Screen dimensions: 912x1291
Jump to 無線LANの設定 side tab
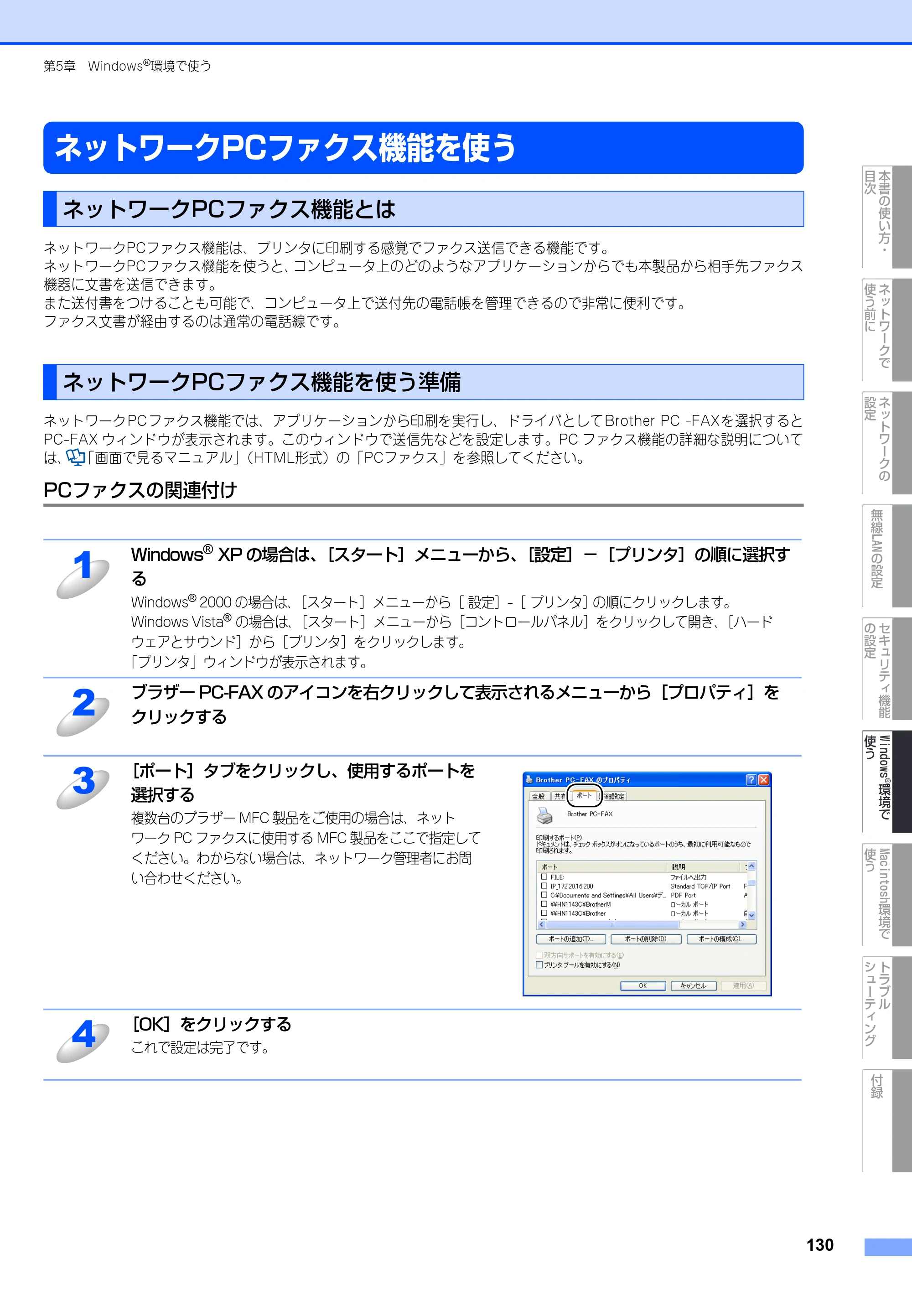[x=887, y=555]
